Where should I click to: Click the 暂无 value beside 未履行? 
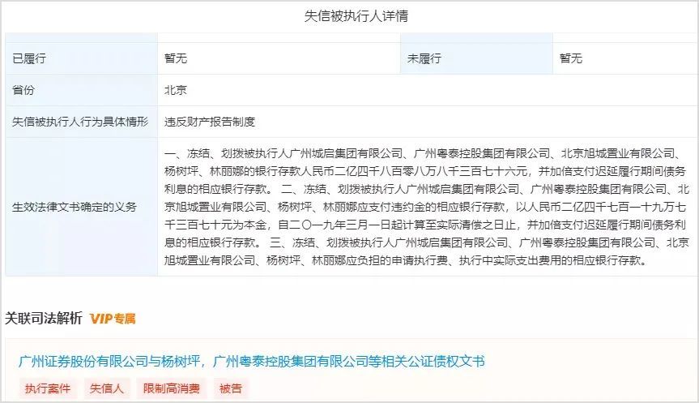point(571,58)
